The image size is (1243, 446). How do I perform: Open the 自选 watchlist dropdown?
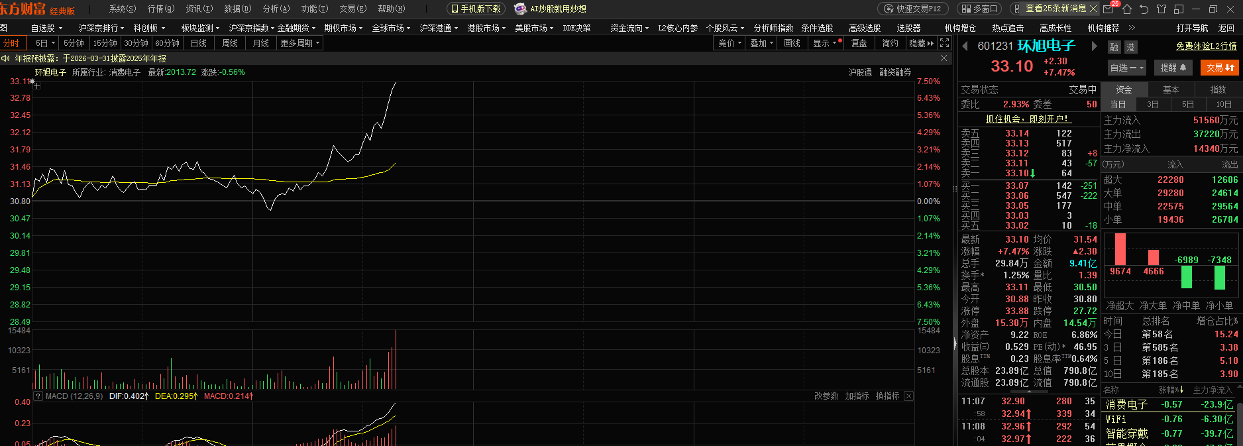click(1126, 68)
